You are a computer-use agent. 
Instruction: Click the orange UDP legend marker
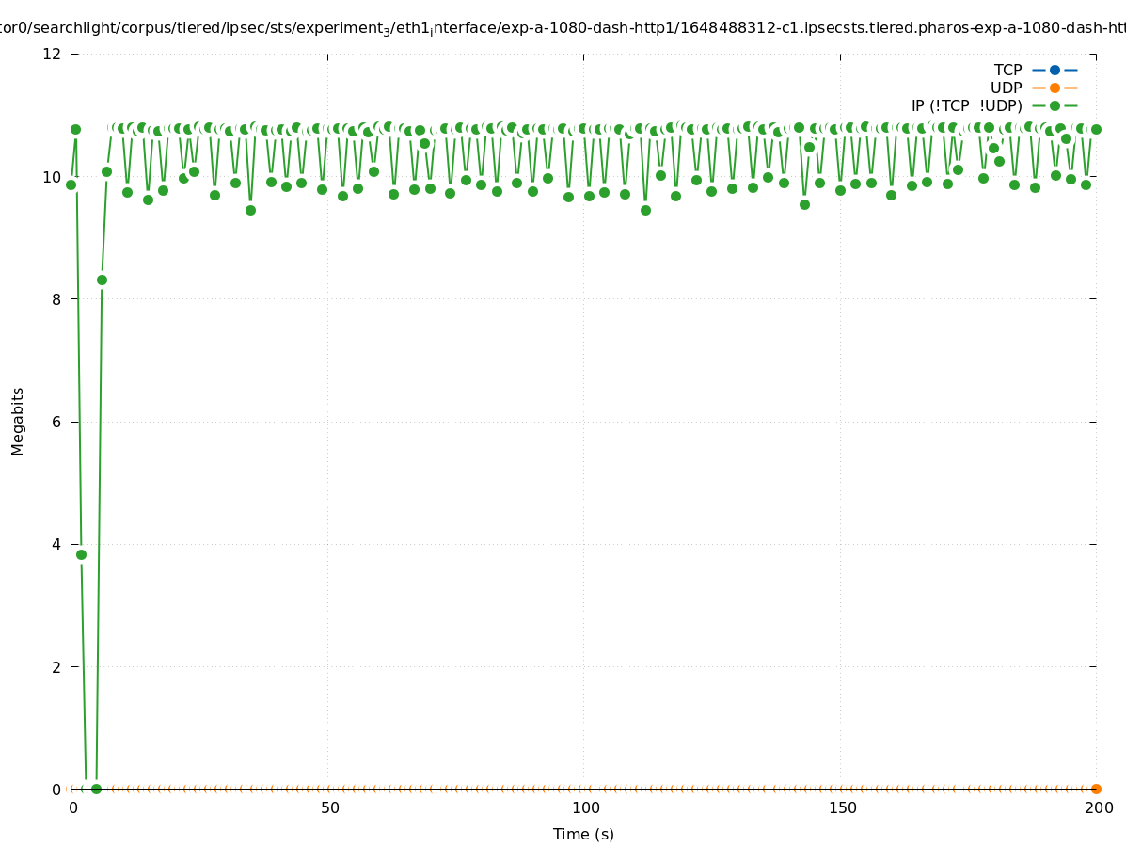pyautogui.click(x=1055, y=88)
